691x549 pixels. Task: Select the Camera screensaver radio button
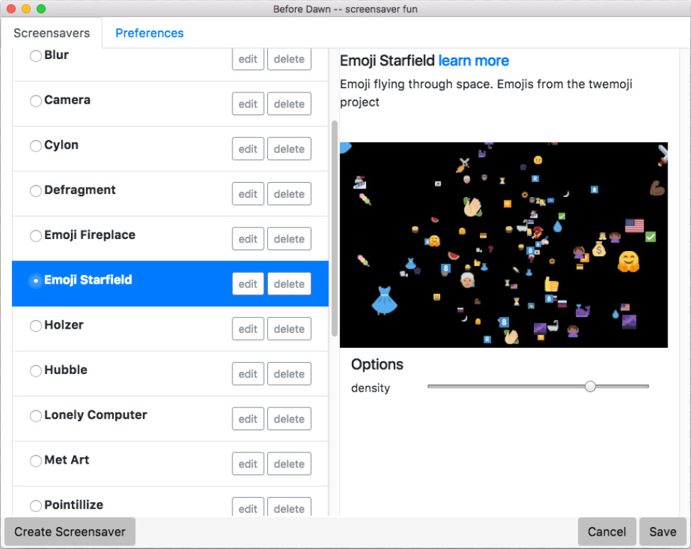(36, 101)
